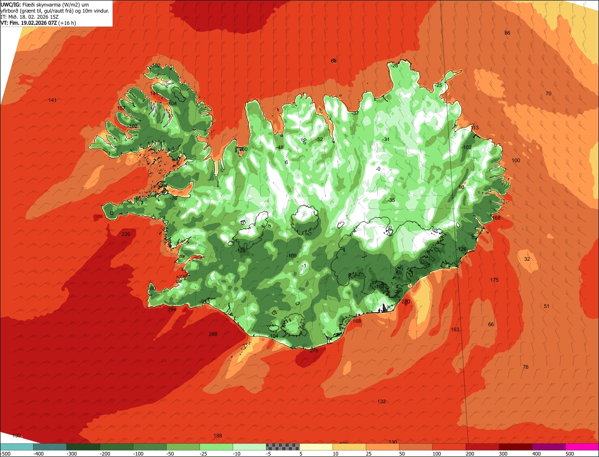Screen dimensions: 599x457
Task: Click the map value '188' in the southwest
Action: point(218,436)
